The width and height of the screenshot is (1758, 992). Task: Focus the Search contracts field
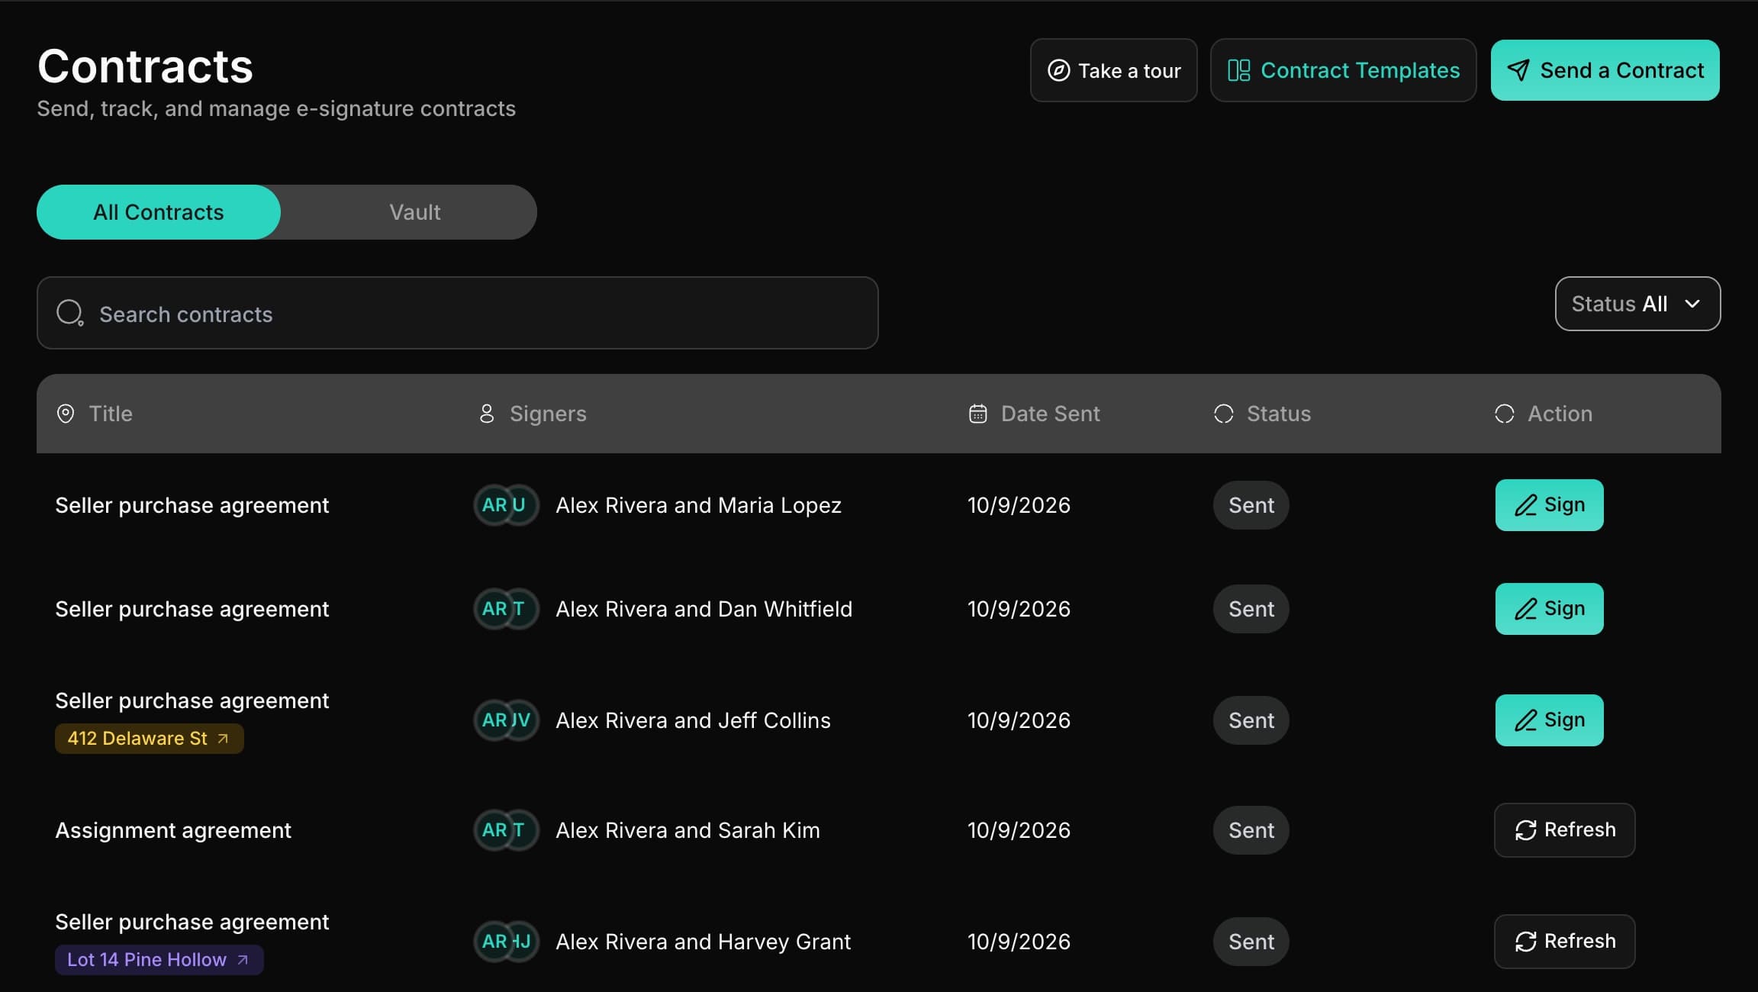coord(458,313)
